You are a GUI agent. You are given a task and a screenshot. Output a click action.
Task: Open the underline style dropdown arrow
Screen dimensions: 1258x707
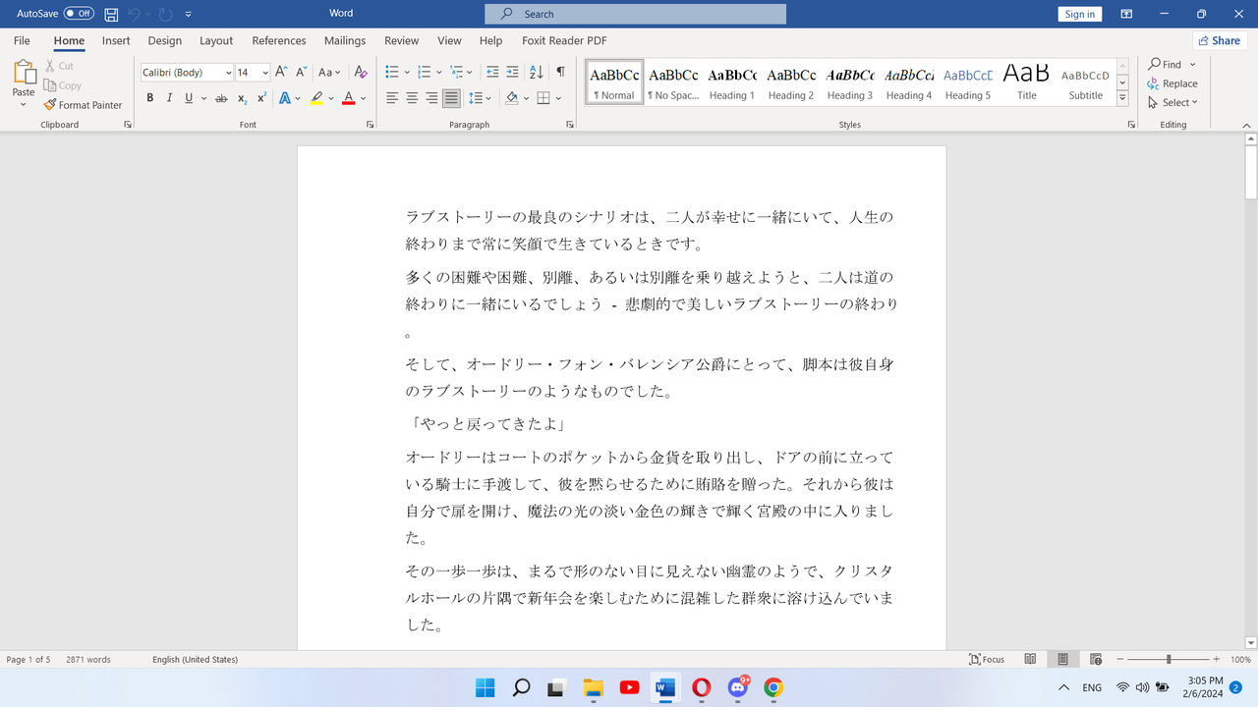tap(202, 98)
